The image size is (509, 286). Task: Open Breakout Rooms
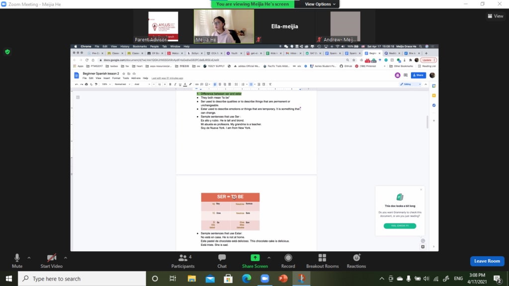coord(322,261)
